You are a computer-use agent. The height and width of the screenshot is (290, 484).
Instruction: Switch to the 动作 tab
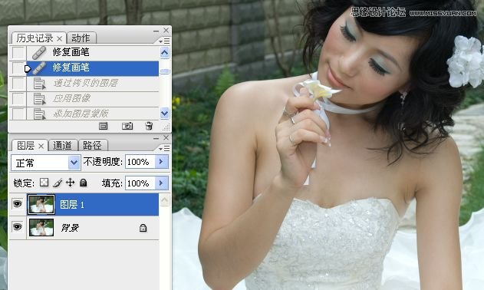(x=81, y=38)
